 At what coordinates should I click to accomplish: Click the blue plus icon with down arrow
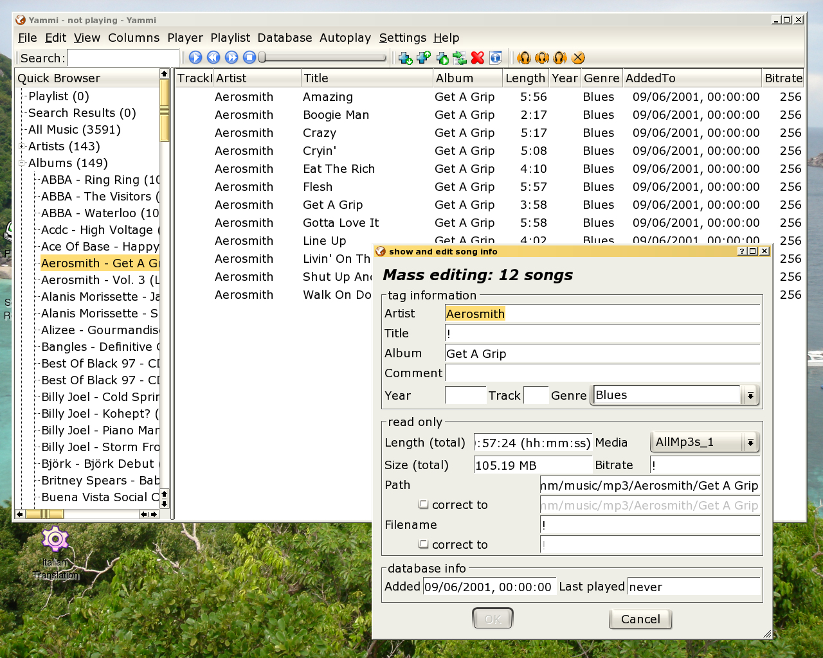tap(406, 58)
